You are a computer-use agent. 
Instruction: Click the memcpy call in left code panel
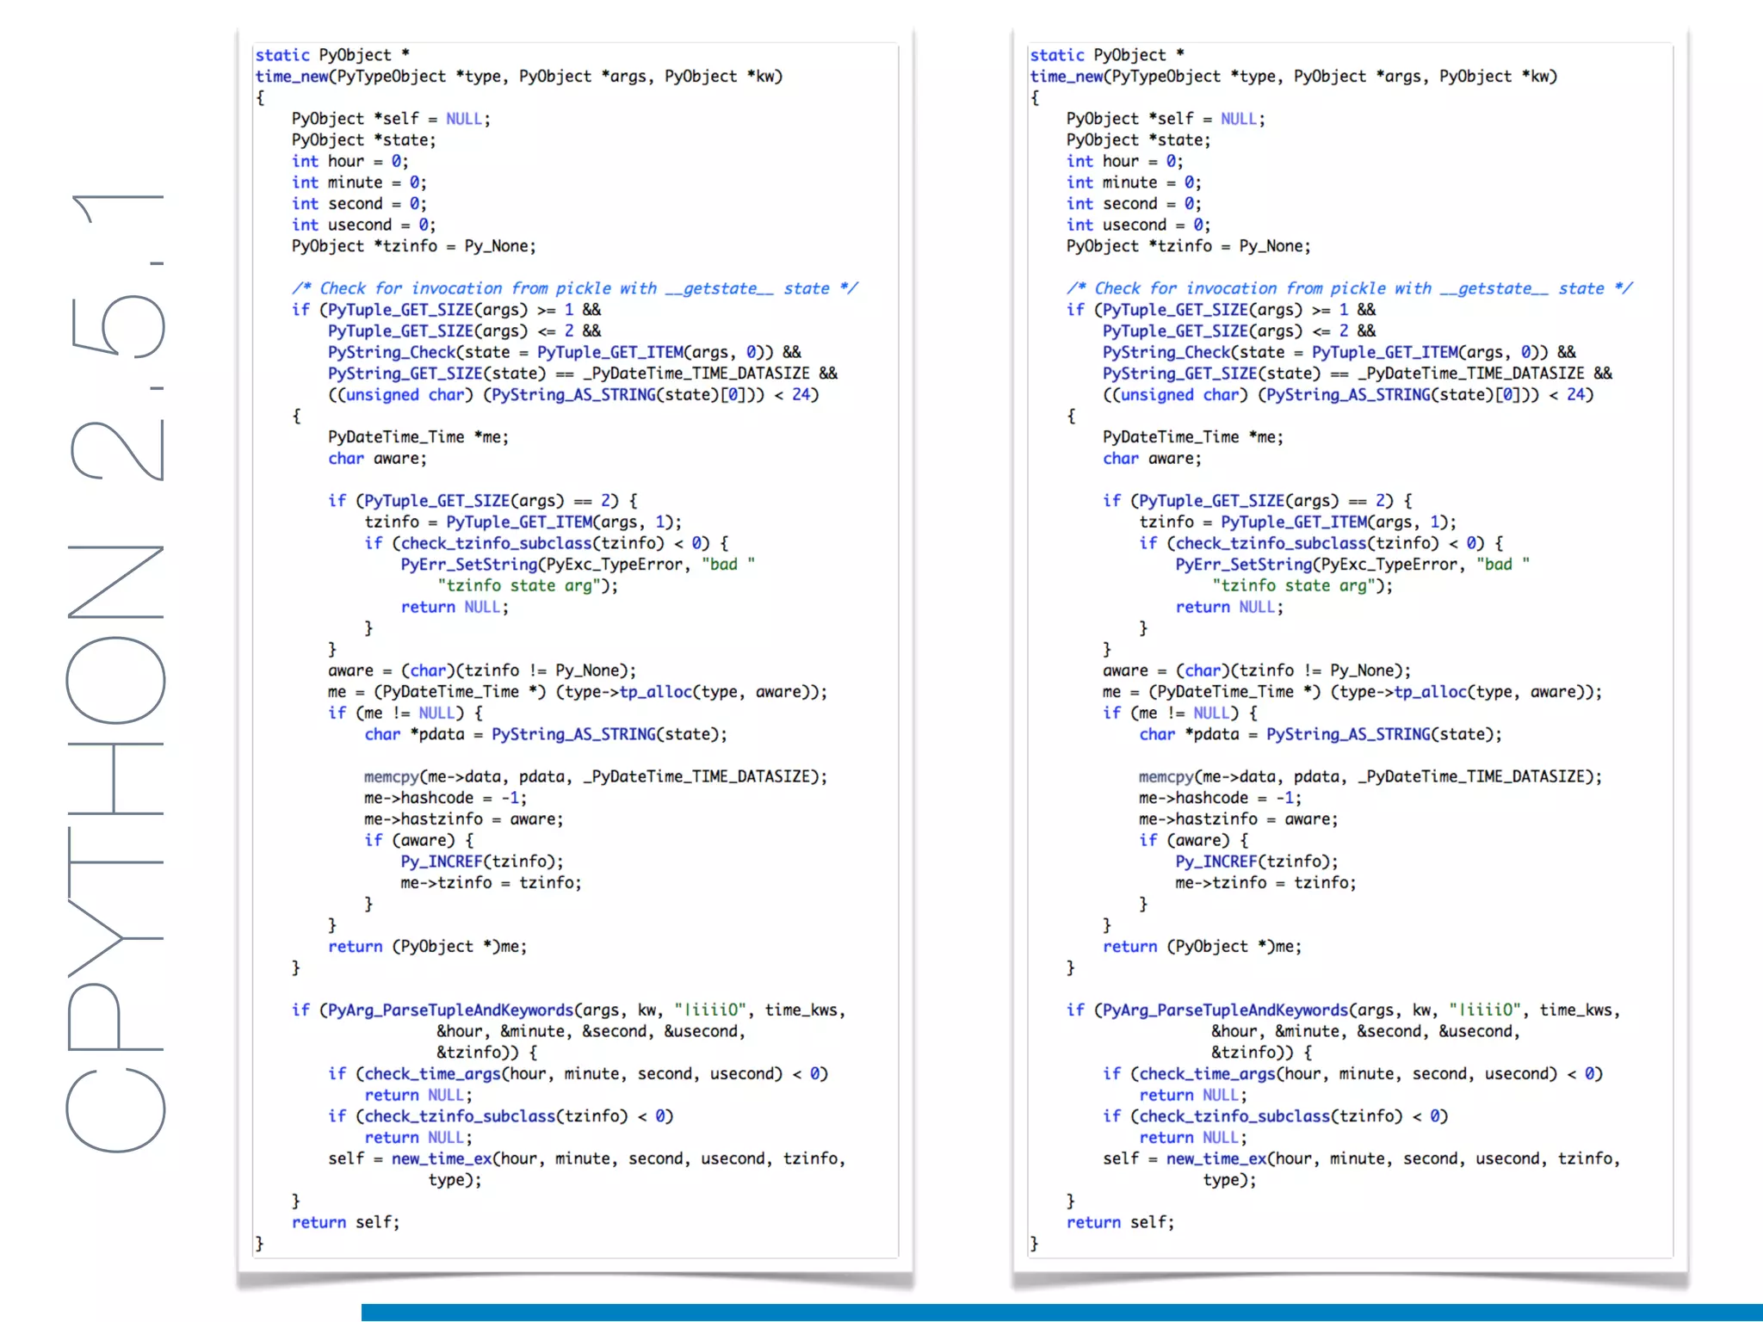point(391,776)
